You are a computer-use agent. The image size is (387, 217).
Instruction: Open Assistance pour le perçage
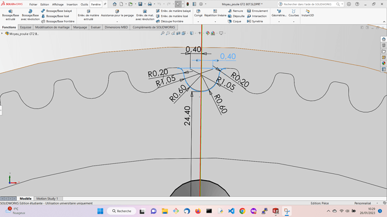(117, 13)
